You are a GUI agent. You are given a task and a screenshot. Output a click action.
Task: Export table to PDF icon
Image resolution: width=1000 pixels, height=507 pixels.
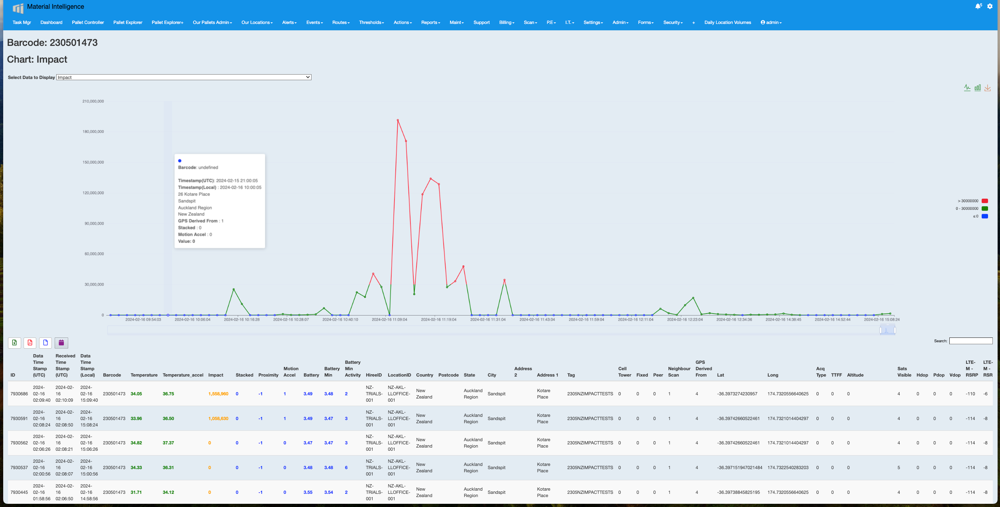point(30,343)
